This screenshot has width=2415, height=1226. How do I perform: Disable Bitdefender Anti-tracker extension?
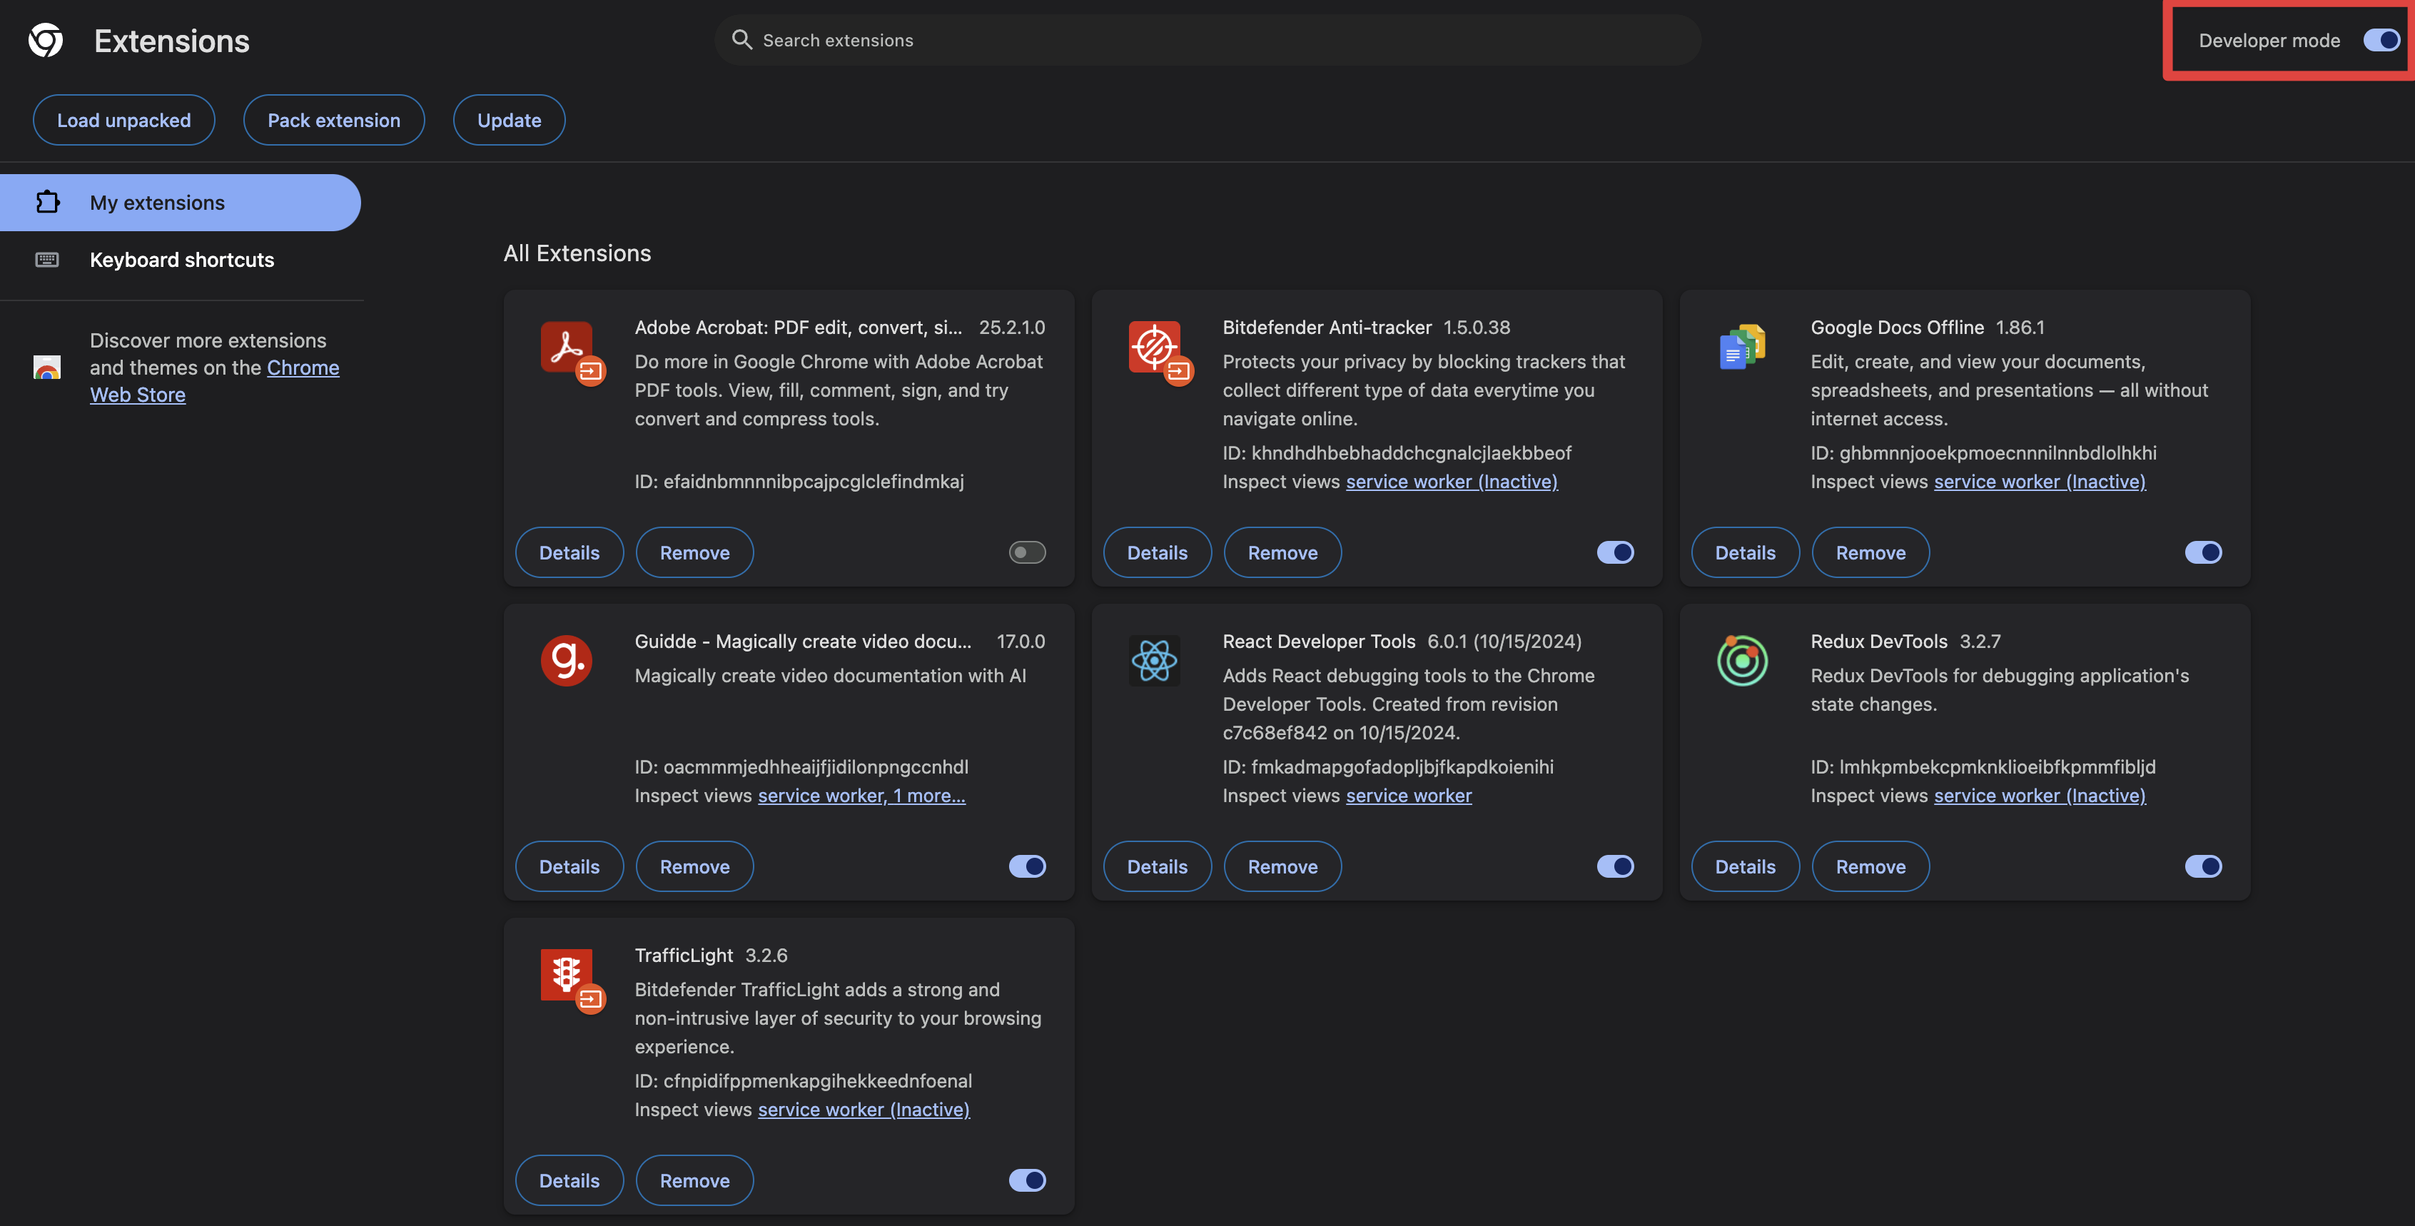[1614, 552]
